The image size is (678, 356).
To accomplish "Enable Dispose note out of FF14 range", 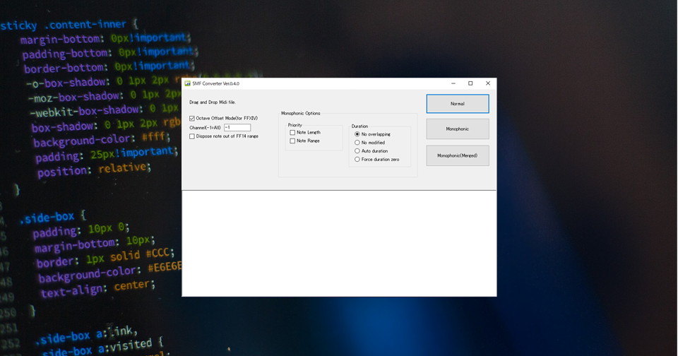I will [x=192, y=136].
